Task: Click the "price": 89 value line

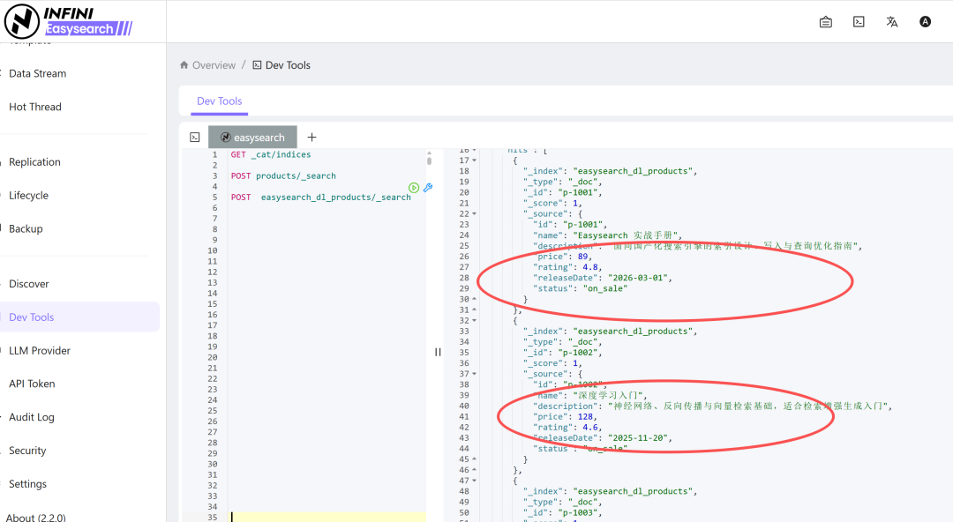Action: (x=562, y=257)
